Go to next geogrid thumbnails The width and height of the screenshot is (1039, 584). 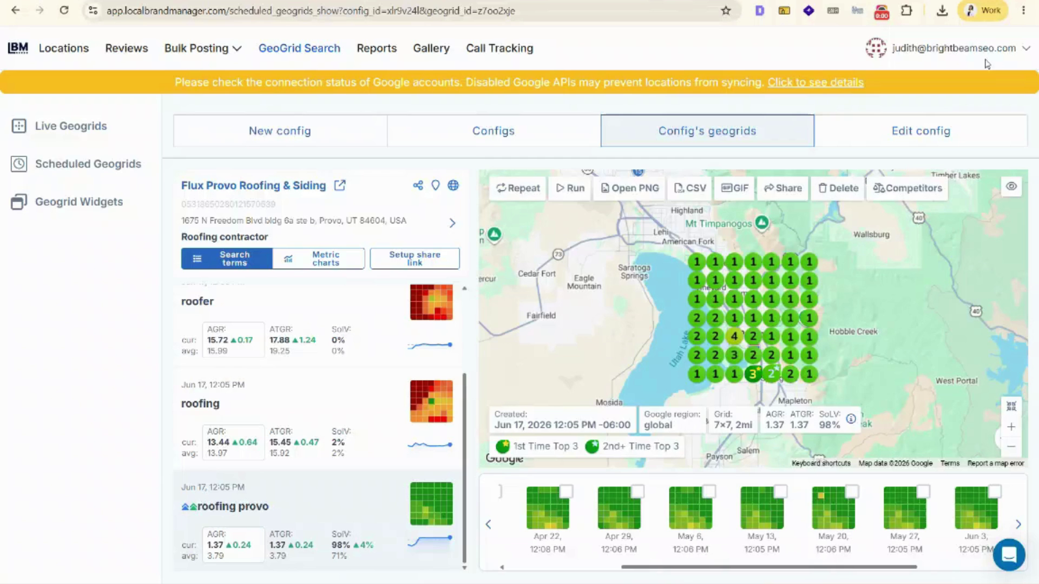(x=1018, y=524)
